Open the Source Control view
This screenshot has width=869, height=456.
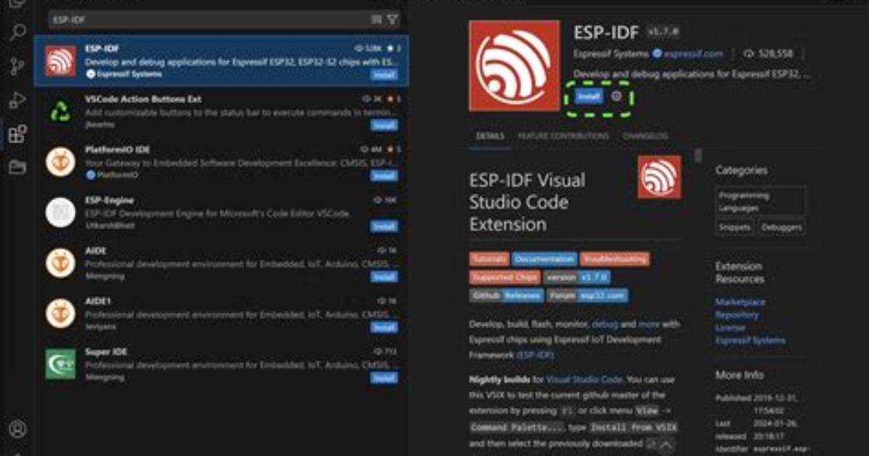[17, 66]
